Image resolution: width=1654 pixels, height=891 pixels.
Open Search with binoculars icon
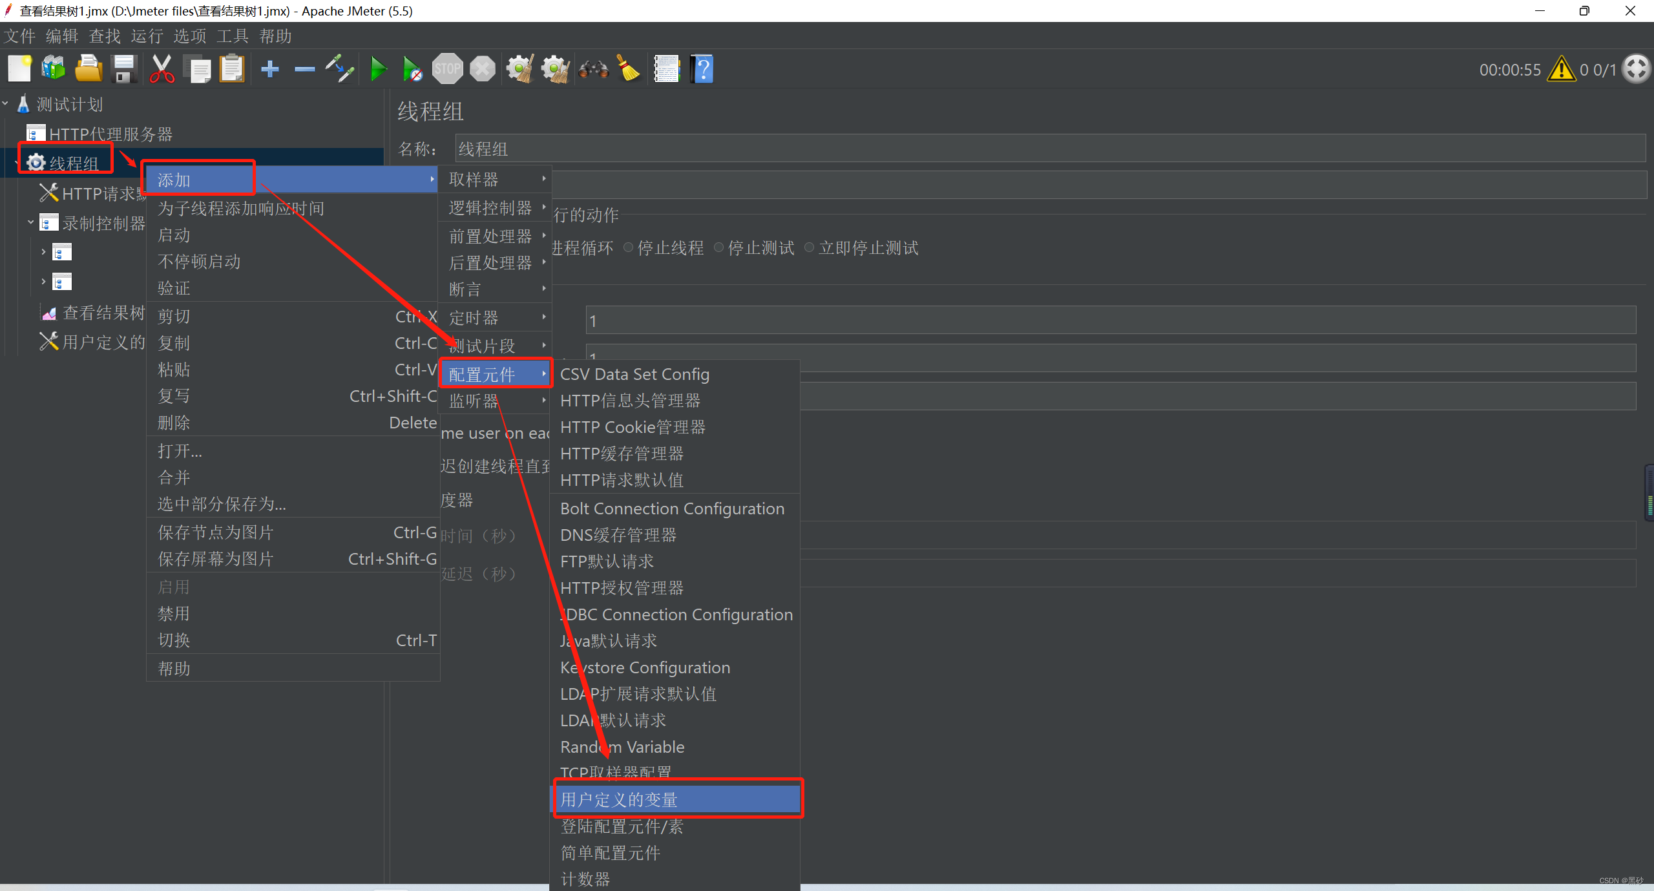click(x=593, y=68)
